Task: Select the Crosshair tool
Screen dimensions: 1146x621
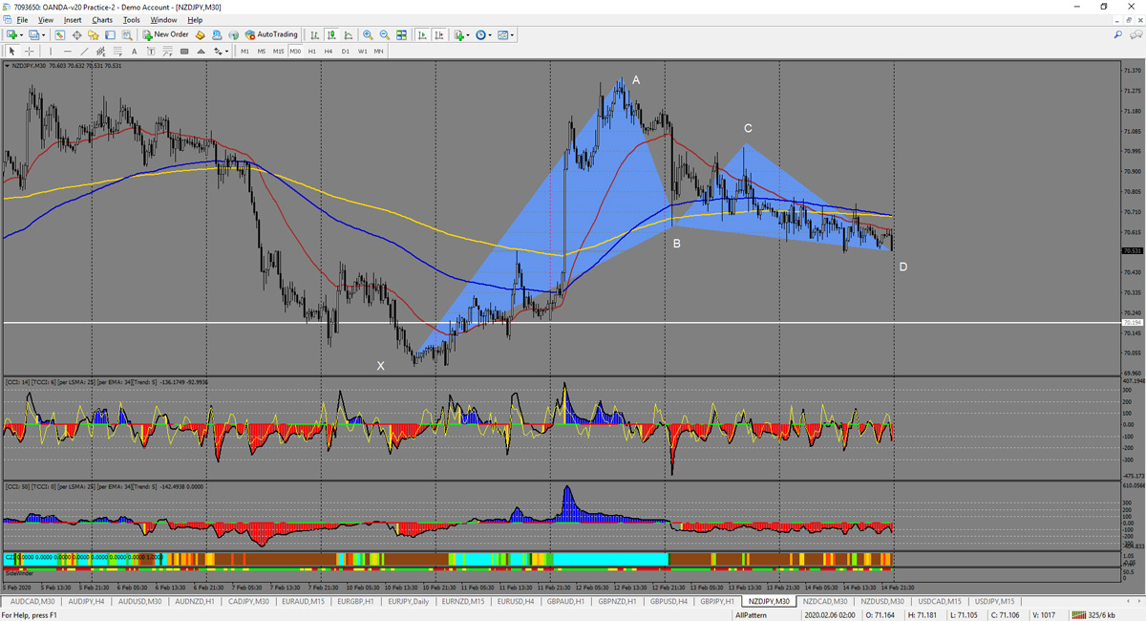Action: pyautogui.click(x=30, y=51)
